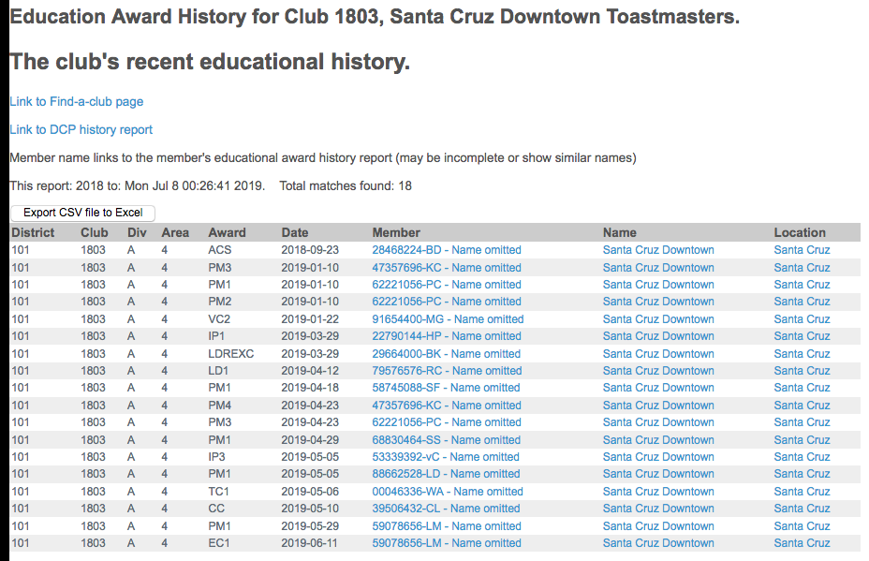Click the Member column header

point(396,233)
